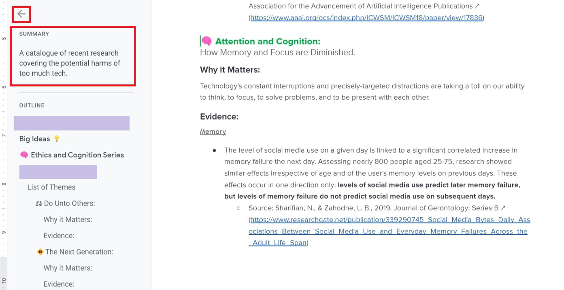
Task: Click the scales icon beside Do Unto Others
Action: [39, 204]
